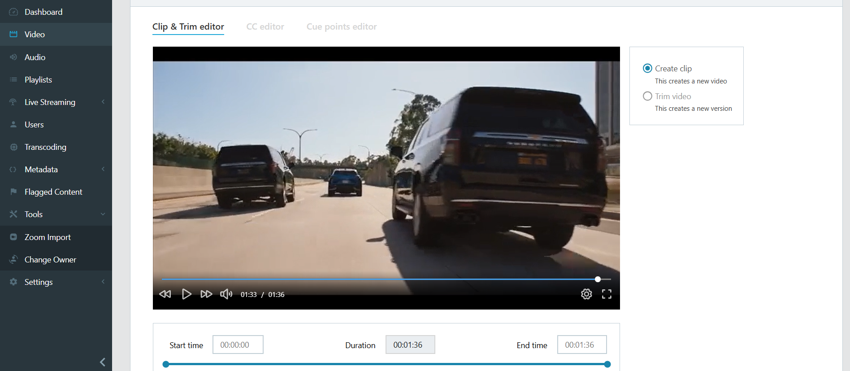Click the 'This creates a new version' description
The image size is (850, 371).
click(694, 109)
